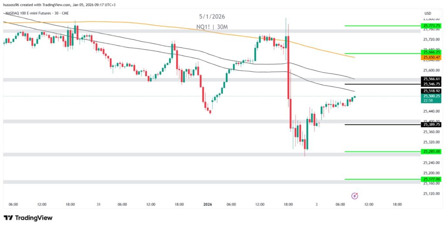Select the green 25,773.75 price label

pyautogui.click(x=431, y=26)
